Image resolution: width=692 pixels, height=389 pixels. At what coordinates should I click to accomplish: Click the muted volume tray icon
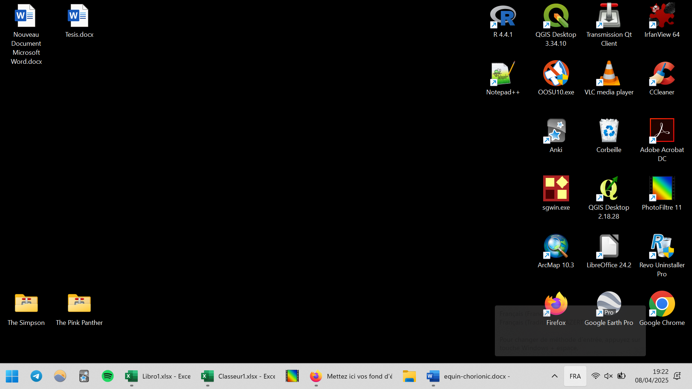tap(608, 376)
